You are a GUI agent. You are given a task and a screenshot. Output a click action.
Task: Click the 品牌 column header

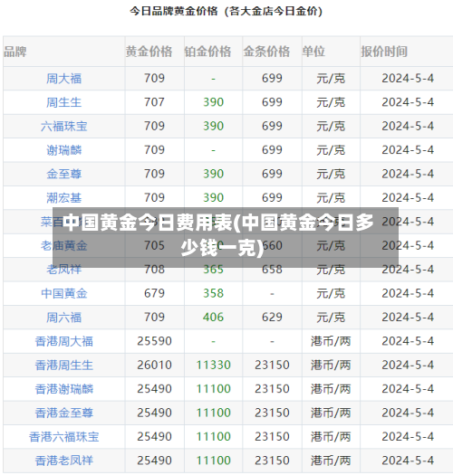(x=15, y=52)
